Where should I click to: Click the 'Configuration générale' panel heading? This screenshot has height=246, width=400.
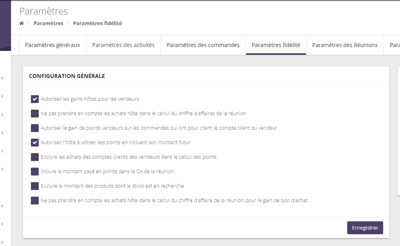pyautogui.click(x=67, y=76)
